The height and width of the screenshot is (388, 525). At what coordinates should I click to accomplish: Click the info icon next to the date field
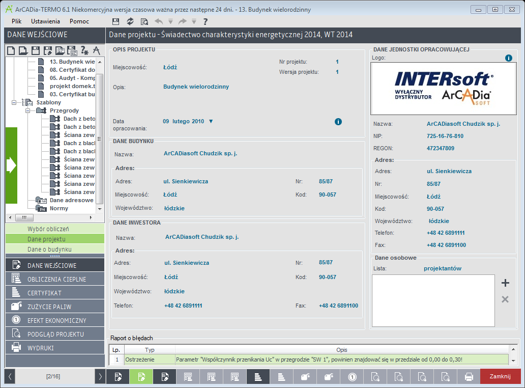tap(338, 122)
